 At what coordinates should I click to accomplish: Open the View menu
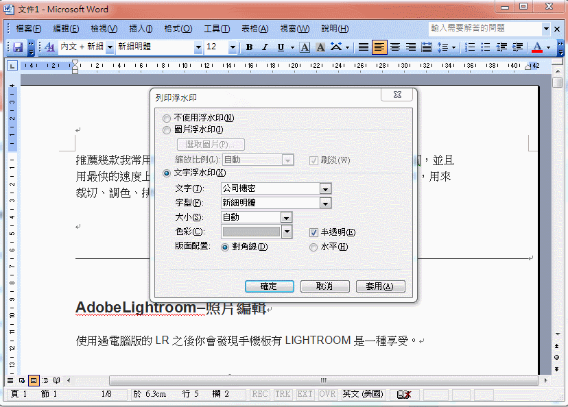click(104, 29)
